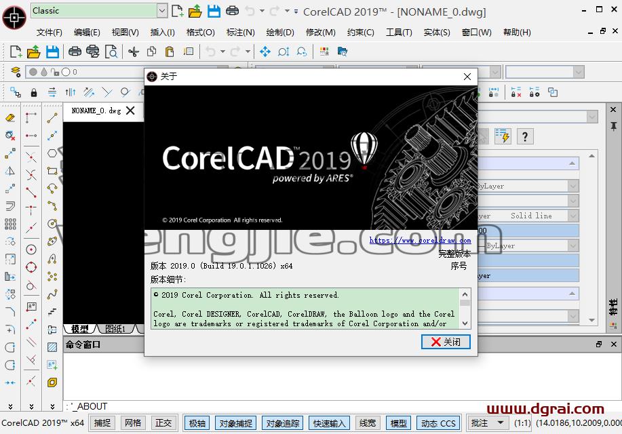
Task: Open the 编辑(E) menu
Action: coord(87,33)
